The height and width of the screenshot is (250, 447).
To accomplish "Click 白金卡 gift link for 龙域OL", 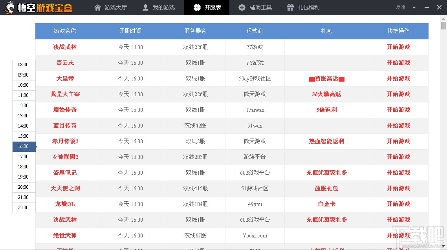I will click(326, 204).
